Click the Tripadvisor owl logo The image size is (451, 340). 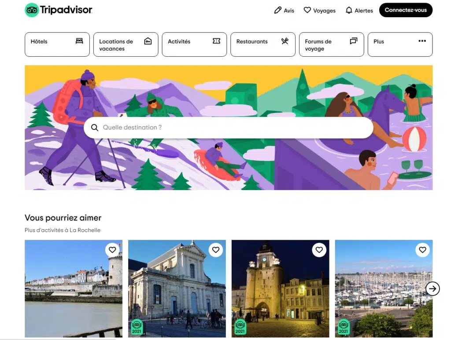click(32, 10)
